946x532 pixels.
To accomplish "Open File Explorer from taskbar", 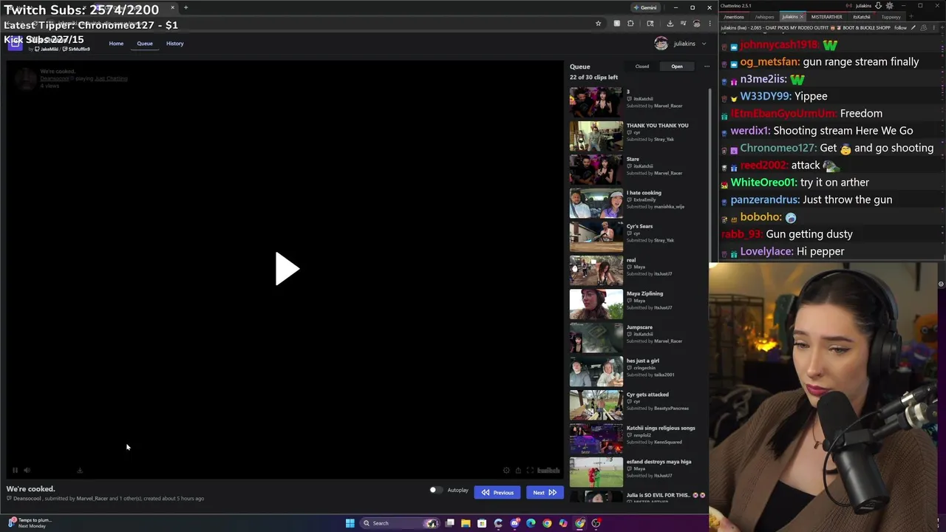I will (x=466, y=523).
